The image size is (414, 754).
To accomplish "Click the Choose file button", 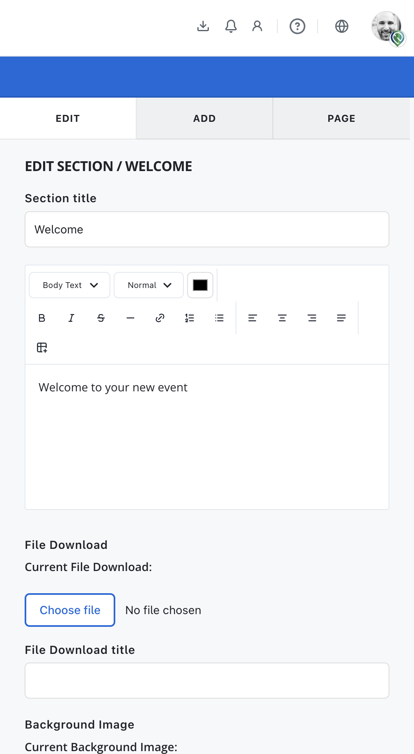I will [70, 610].
